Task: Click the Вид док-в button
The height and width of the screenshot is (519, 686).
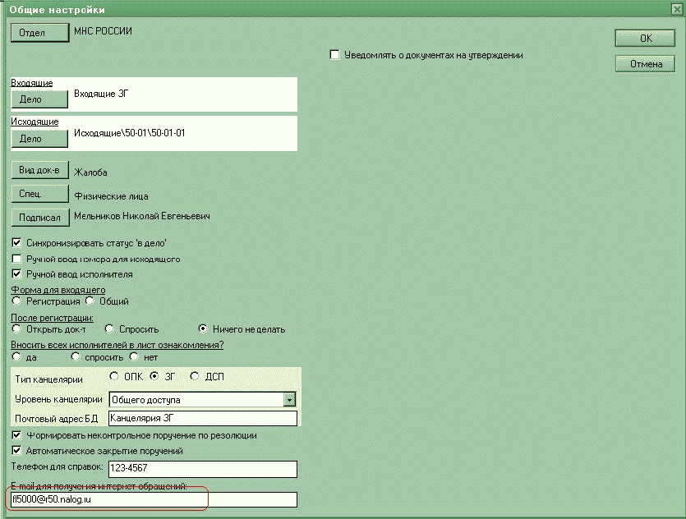Action: tap(39, 171)
